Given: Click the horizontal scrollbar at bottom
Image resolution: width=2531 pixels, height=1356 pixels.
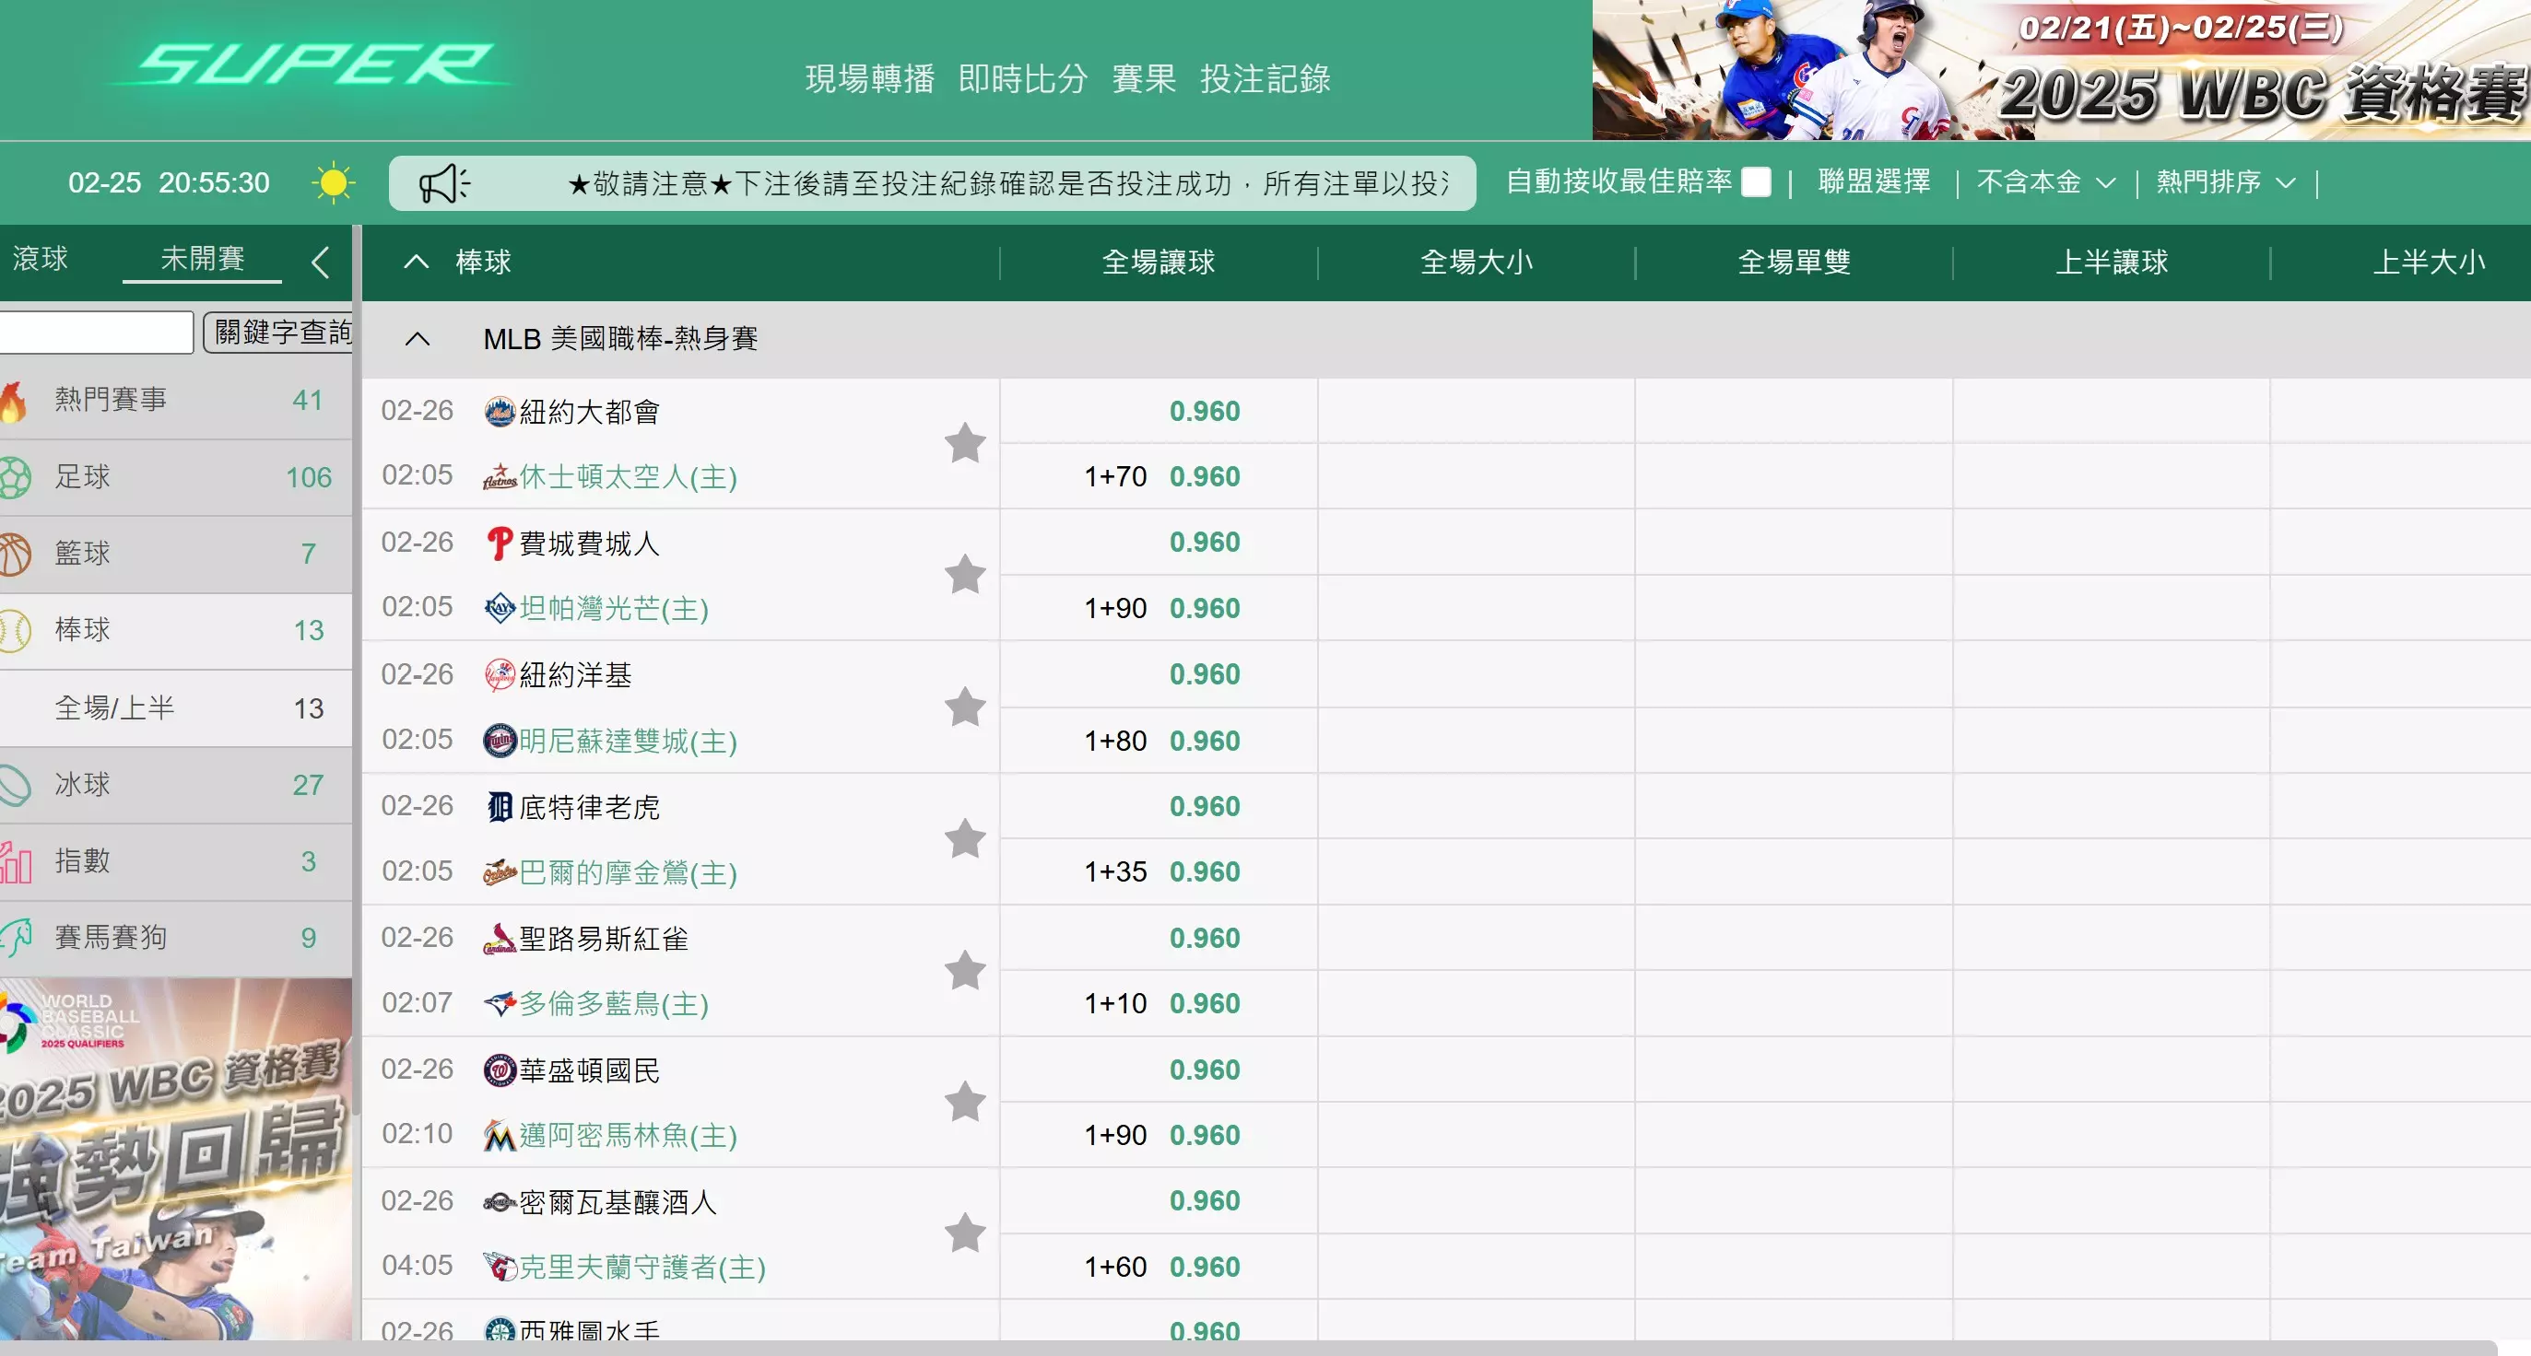Looking at the screenshot, I should [1248, 1348].
